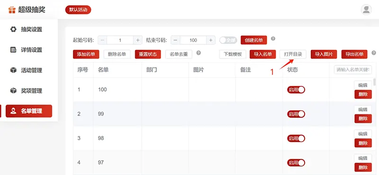This screenshot has width=379, height=175.
Task: Increase 结束号码 with plus button
Action: [x=211, y=40]
